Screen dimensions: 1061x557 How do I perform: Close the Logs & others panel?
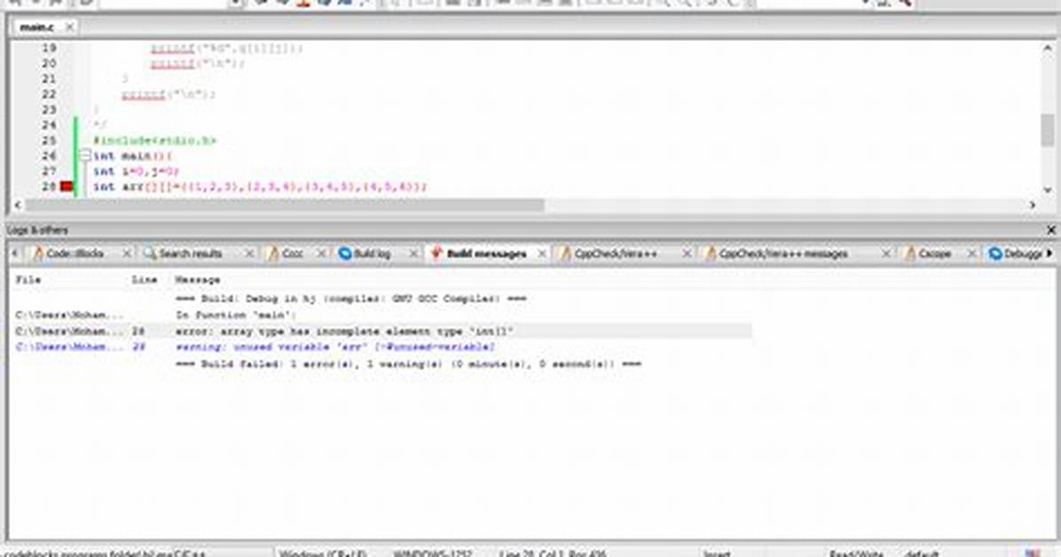pyautogui.click(x=1051, y=230)
